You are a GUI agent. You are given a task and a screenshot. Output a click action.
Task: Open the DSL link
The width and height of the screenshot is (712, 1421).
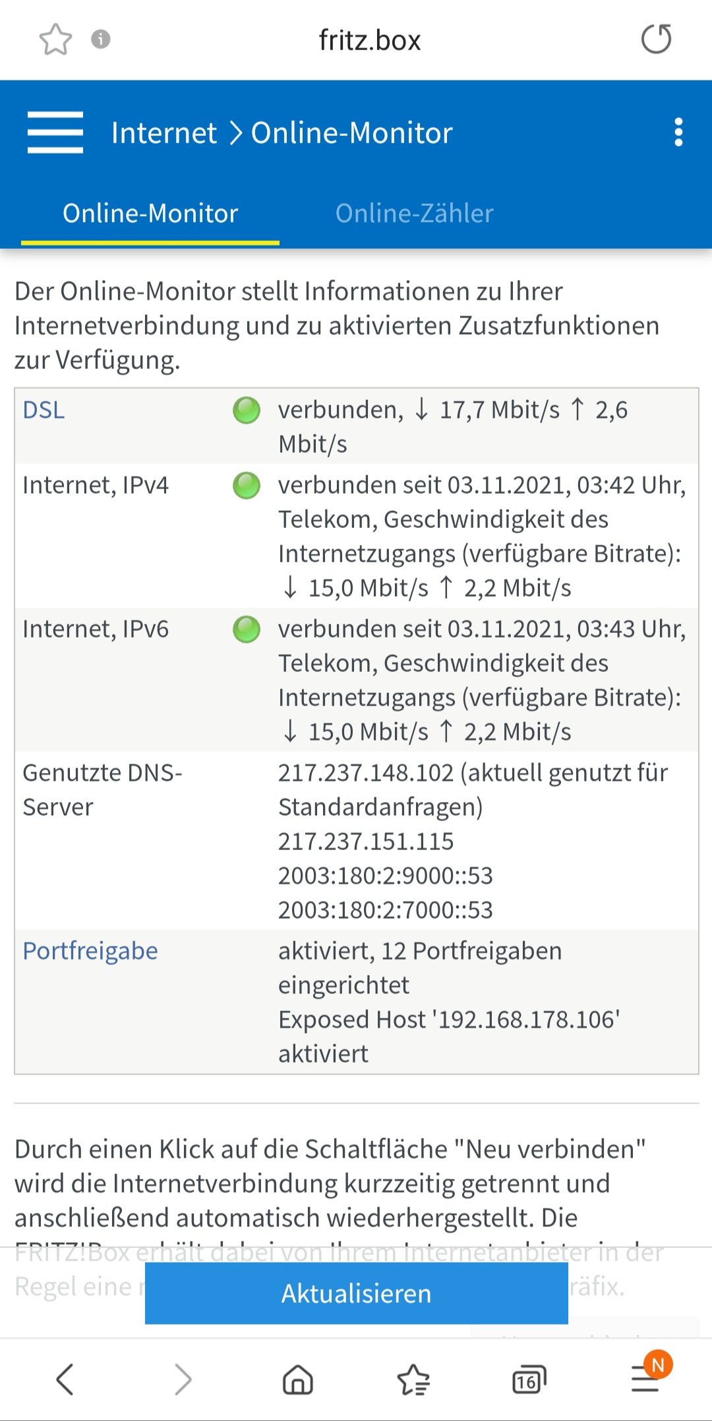44,410
